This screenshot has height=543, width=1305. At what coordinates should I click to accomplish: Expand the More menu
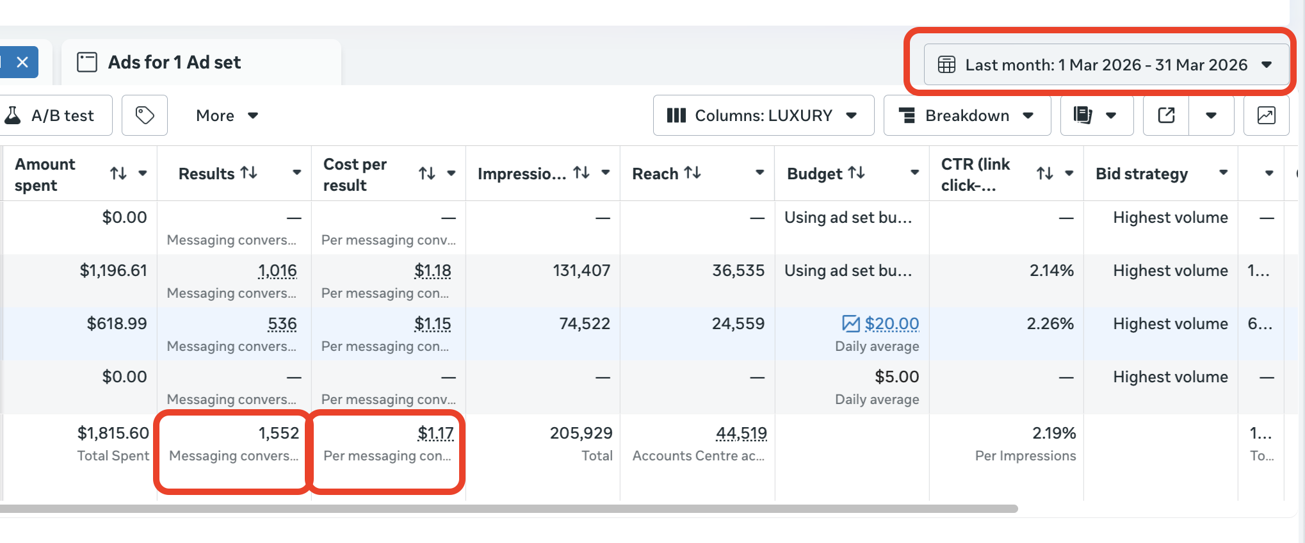click(227, 115)
